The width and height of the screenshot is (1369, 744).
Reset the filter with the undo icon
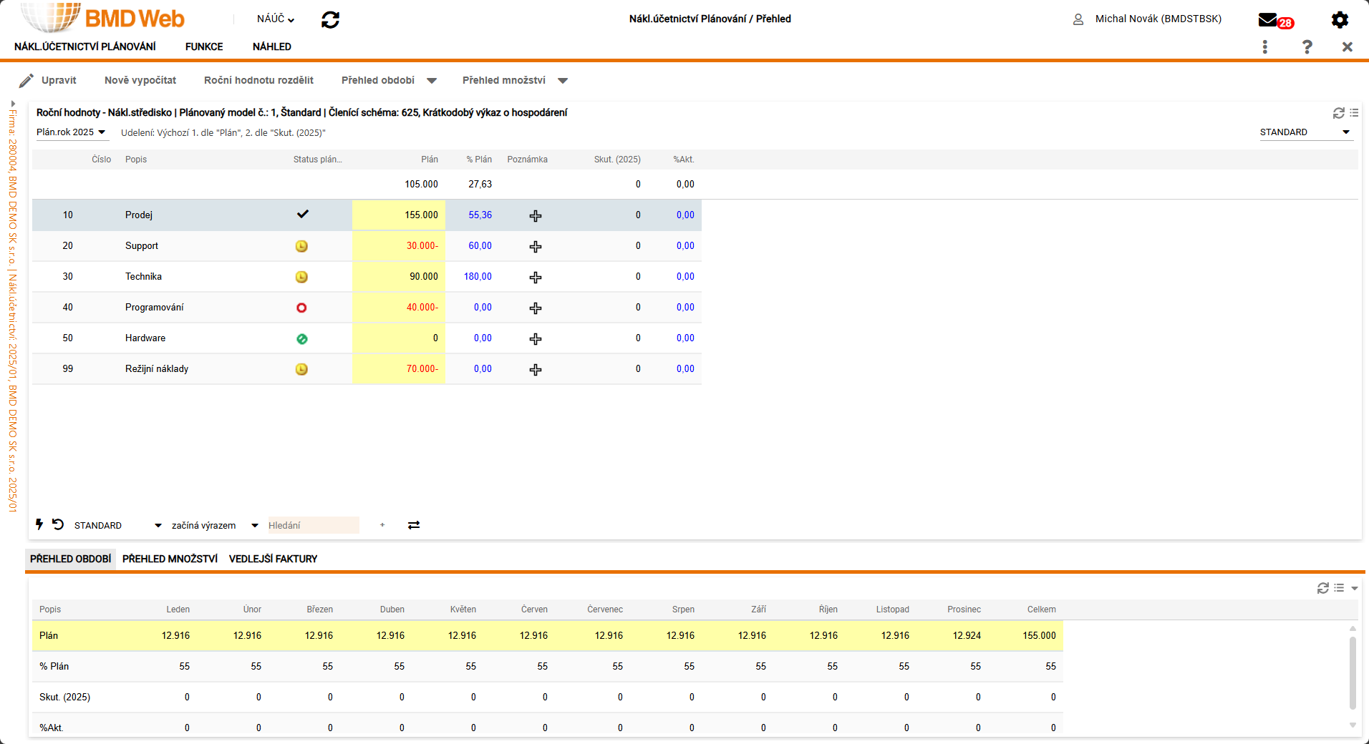(x=58, y=524)
